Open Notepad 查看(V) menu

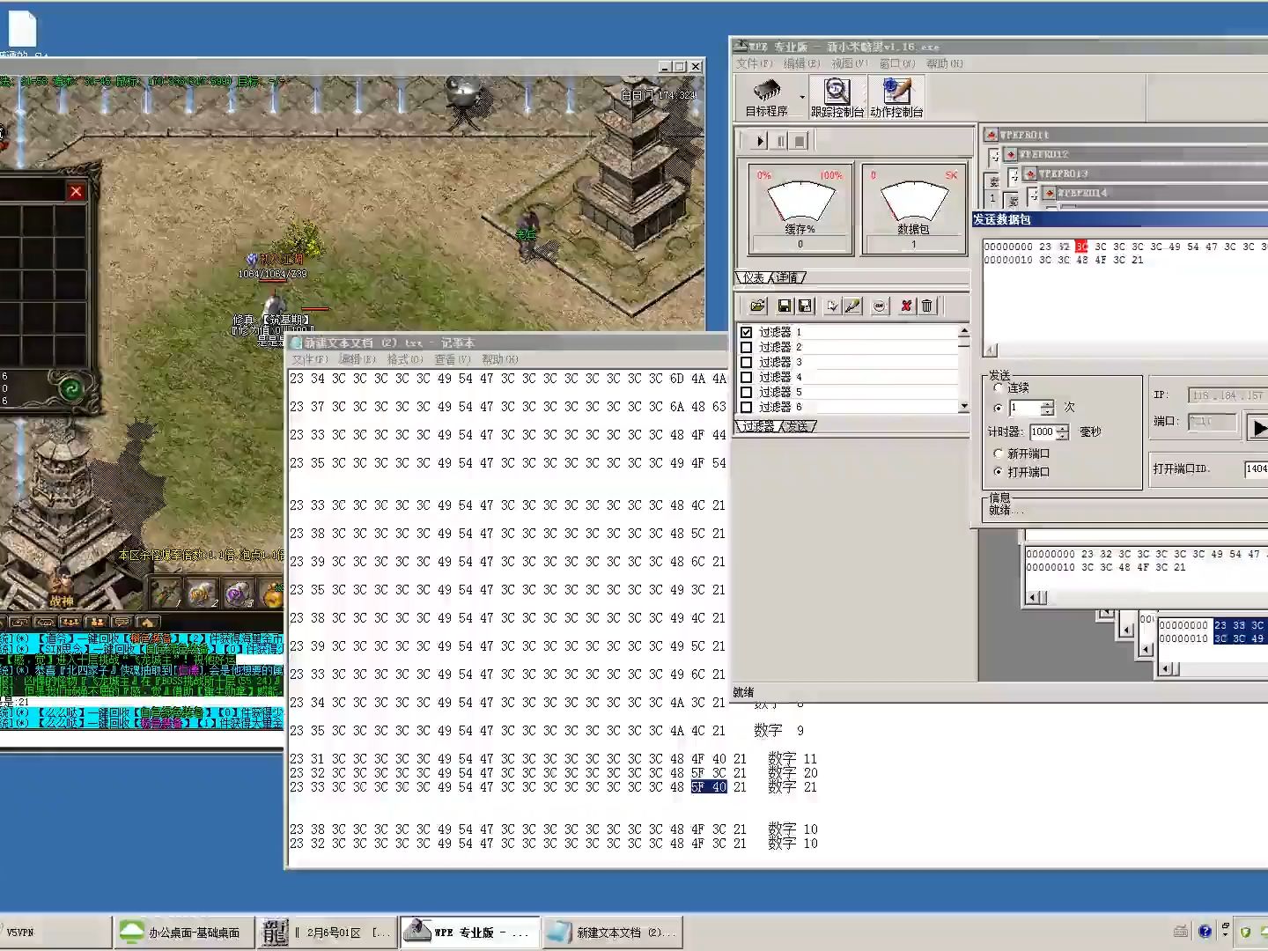pyautogui.click(x=453, y=359)
